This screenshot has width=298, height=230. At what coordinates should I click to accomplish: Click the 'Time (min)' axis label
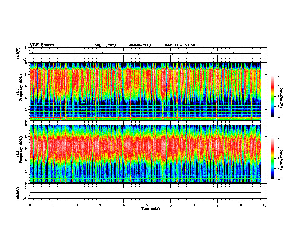point(151,209)
